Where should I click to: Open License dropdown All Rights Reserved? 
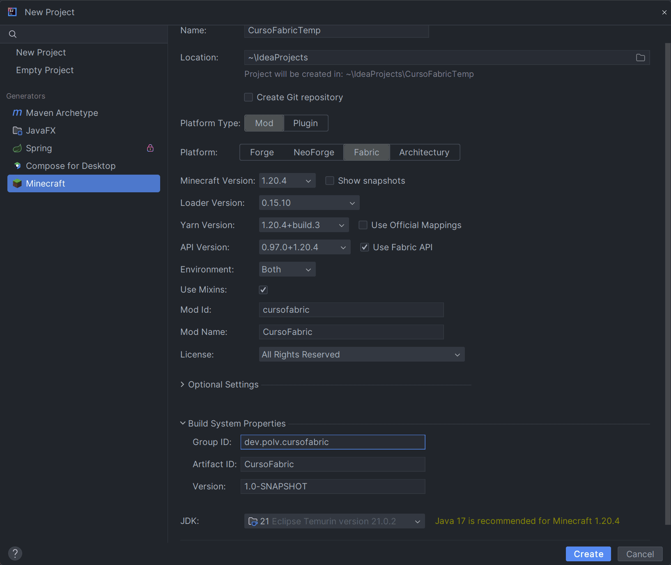pos(362,355)
